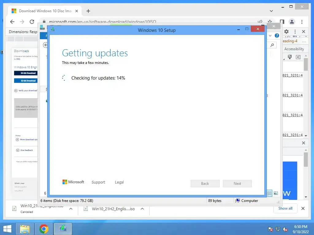The height and width of the screenshot is (235, 314).
Task: Toggle Chrome side panel icon
Action: coord(282,22)
